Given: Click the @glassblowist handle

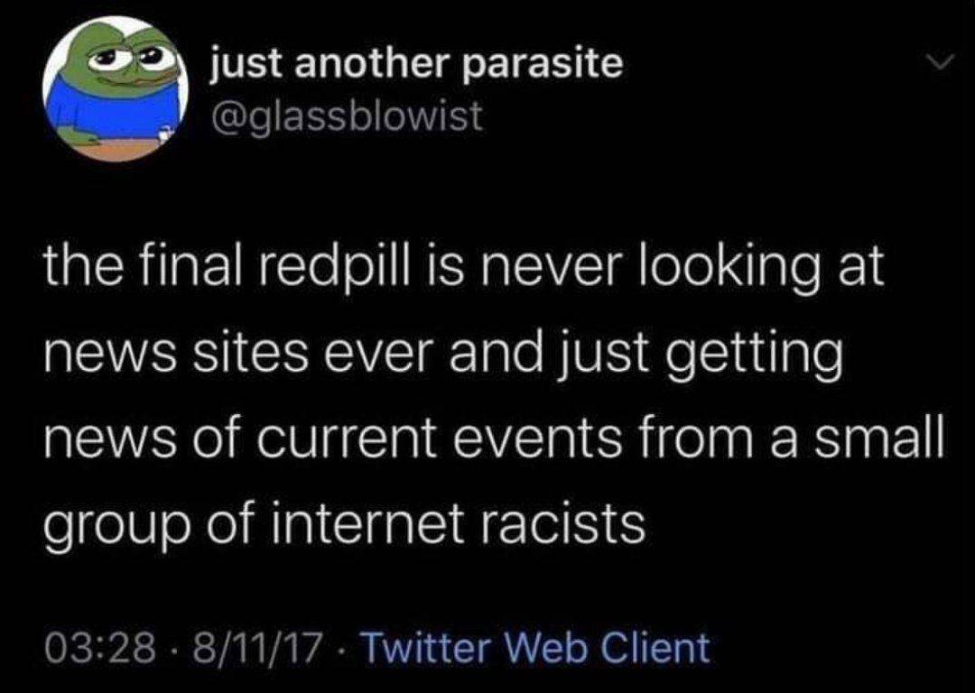Looking at the screenshot, I should pyautogui.click(x=348, y=115).
